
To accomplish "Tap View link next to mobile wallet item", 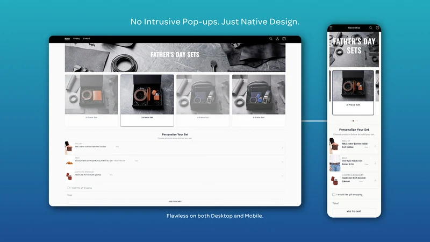I will point(366,147).
